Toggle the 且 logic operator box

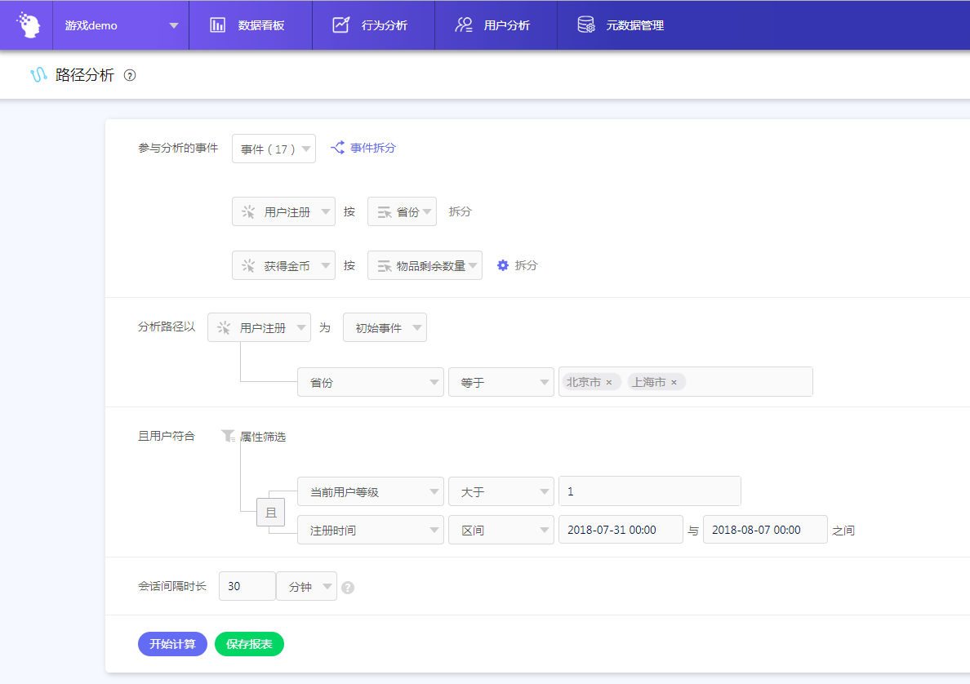[271, 513]
